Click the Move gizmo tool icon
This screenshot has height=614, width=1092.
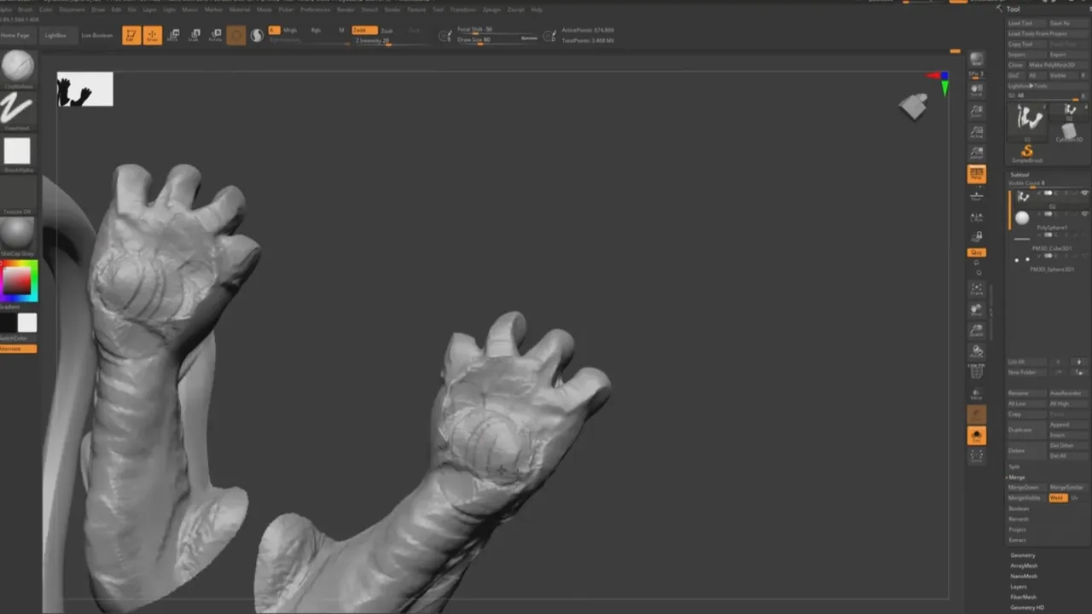[173, 35]
